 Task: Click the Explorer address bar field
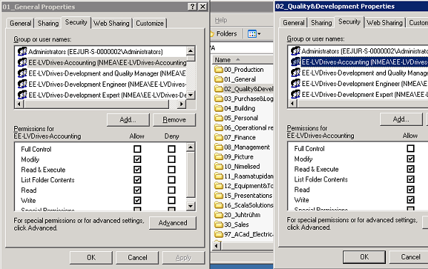tap(242, 48)
